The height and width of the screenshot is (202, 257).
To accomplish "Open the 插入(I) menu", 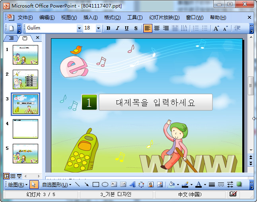I will point(90,18).
